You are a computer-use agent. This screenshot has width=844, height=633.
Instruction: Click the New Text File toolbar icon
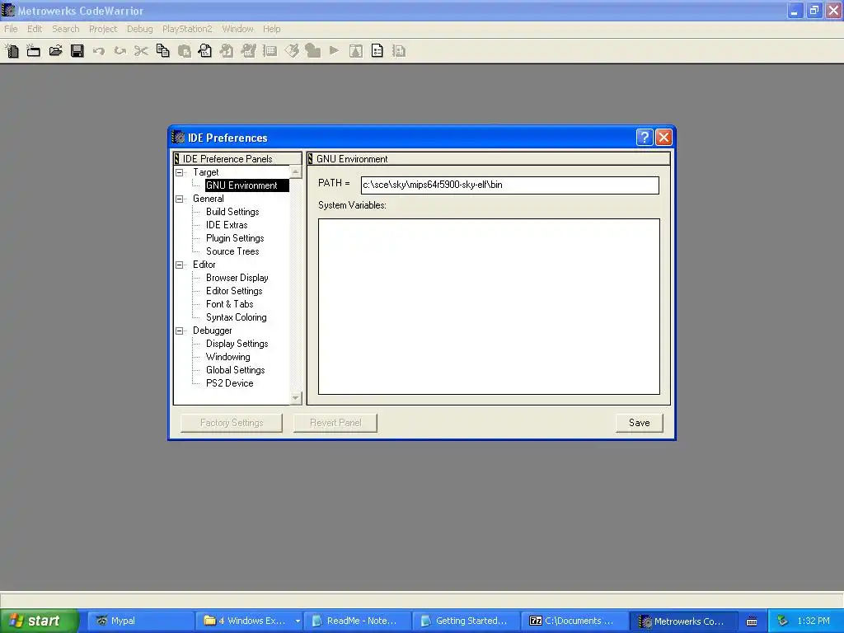pos(12,51)
